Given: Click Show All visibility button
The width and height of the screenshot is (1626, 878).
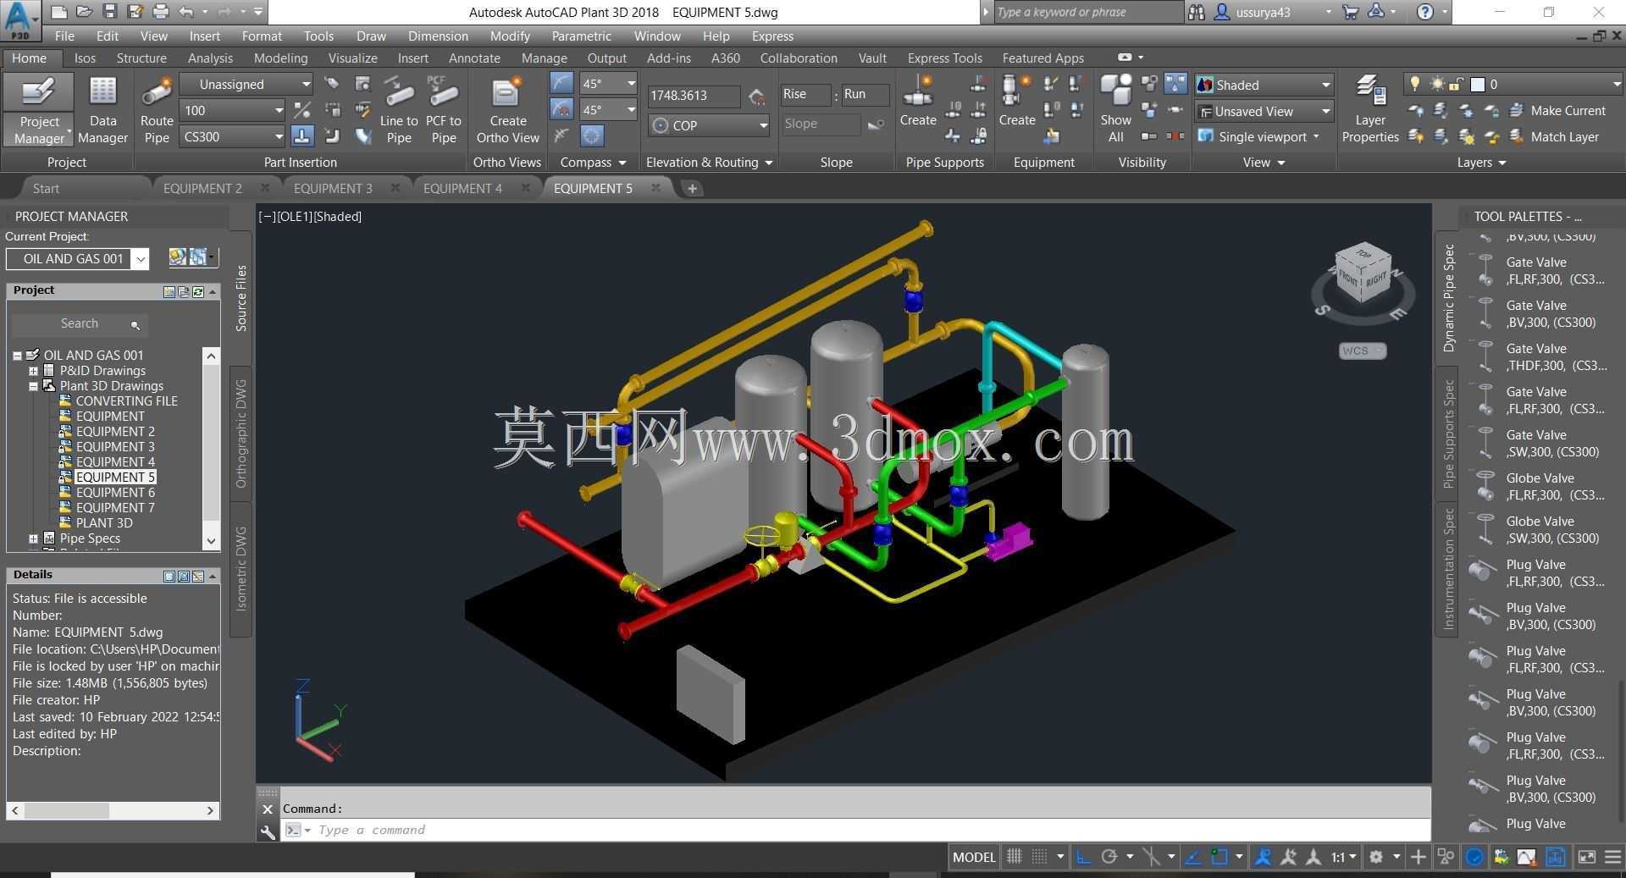Looking at the screenshot, I should [x=1115, y=109].
